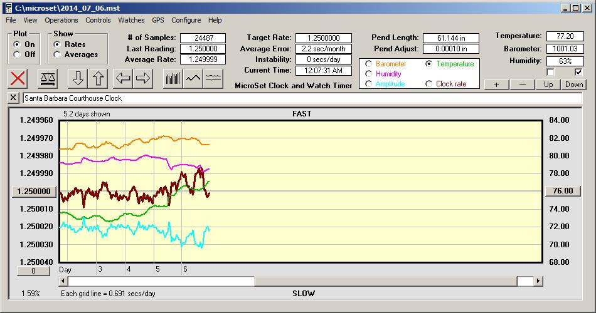The height and width of the screenshot is (313, 596).
Task: Click the right arrow toolbar icon
Action: 143,78
